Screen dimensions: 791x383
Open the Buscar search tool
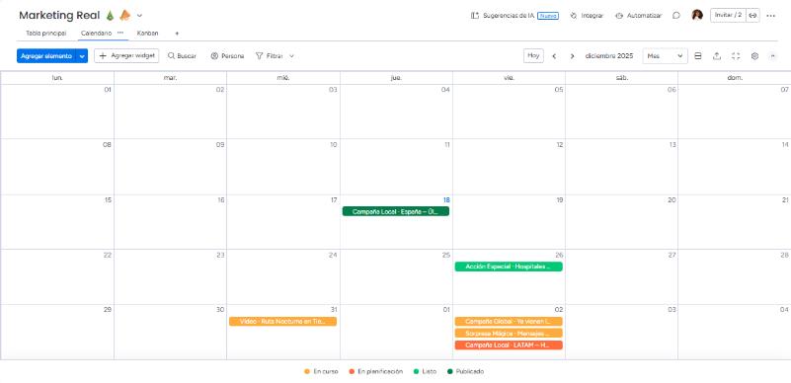tap(182, 56)
